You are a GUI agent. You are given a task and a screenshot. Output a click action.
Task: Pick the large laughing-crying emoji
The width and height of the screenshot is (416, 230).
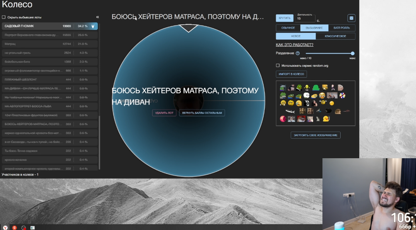(x=322, y=96)
